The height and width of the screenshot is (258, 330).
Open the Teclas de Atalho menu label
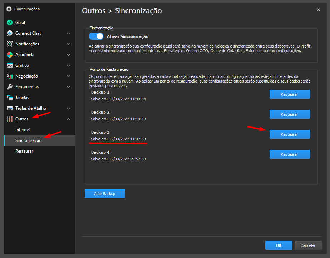point(31,108)
